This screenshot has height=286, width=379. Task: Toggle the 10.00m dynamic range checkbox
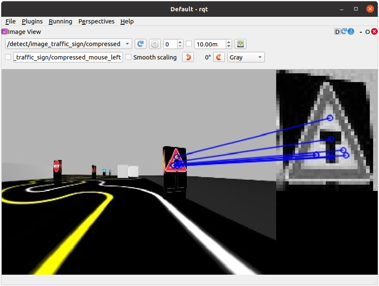coord(189,44)
